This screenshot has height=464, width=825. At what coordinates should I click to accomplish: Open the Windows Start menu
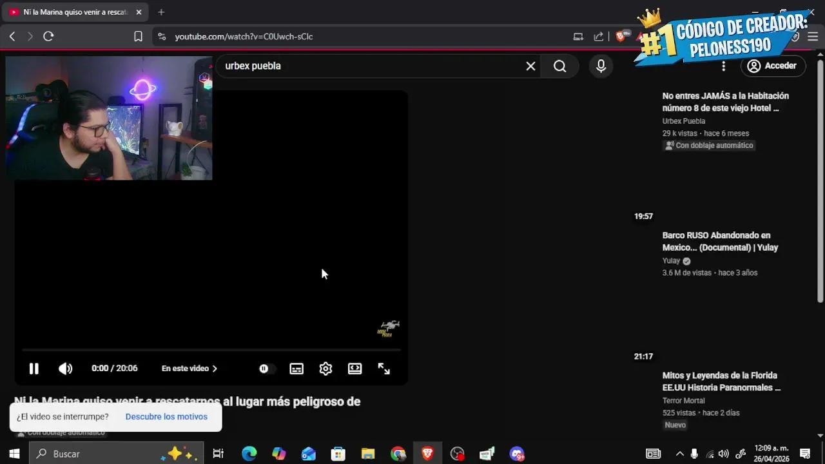[14, 454]
